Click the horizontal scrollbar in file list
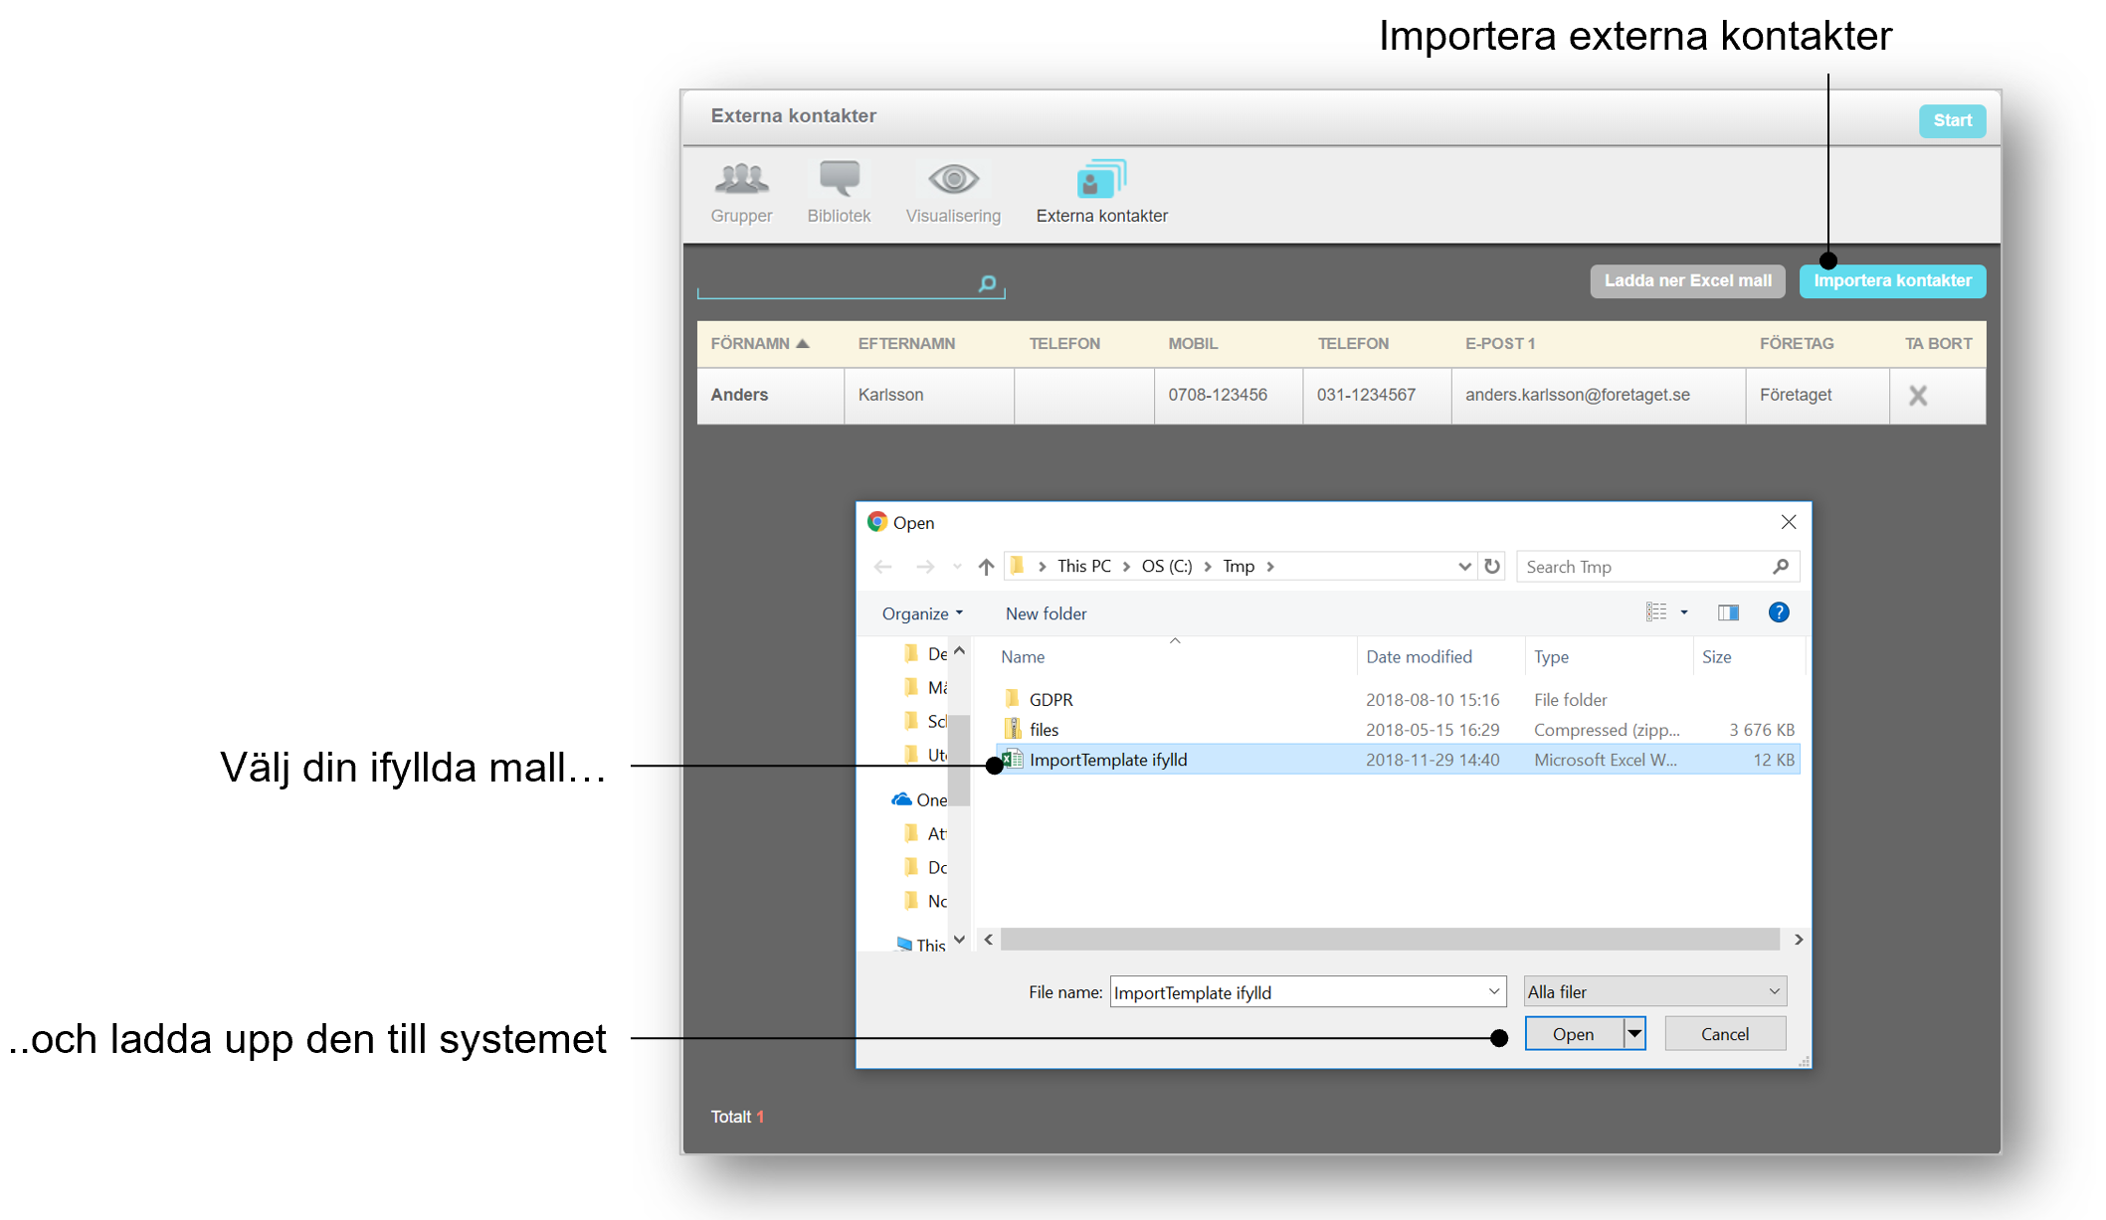The height and width of the screenshot is (1220, 2106). [x=1390, y=940]
